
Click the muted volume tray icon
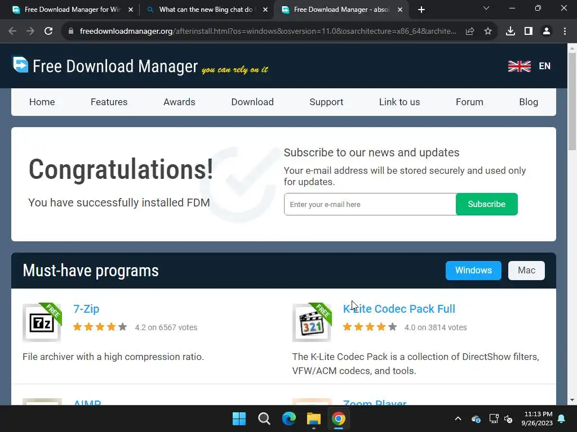(x=508, y=418)
